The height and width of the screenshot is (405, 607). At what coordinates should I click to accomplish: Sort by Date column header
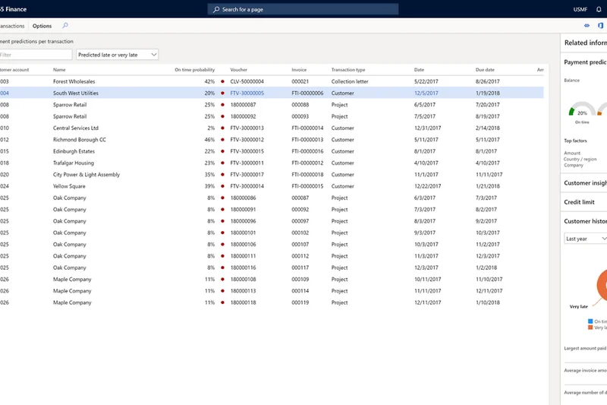pyautogui.click(x=419, y=70)
